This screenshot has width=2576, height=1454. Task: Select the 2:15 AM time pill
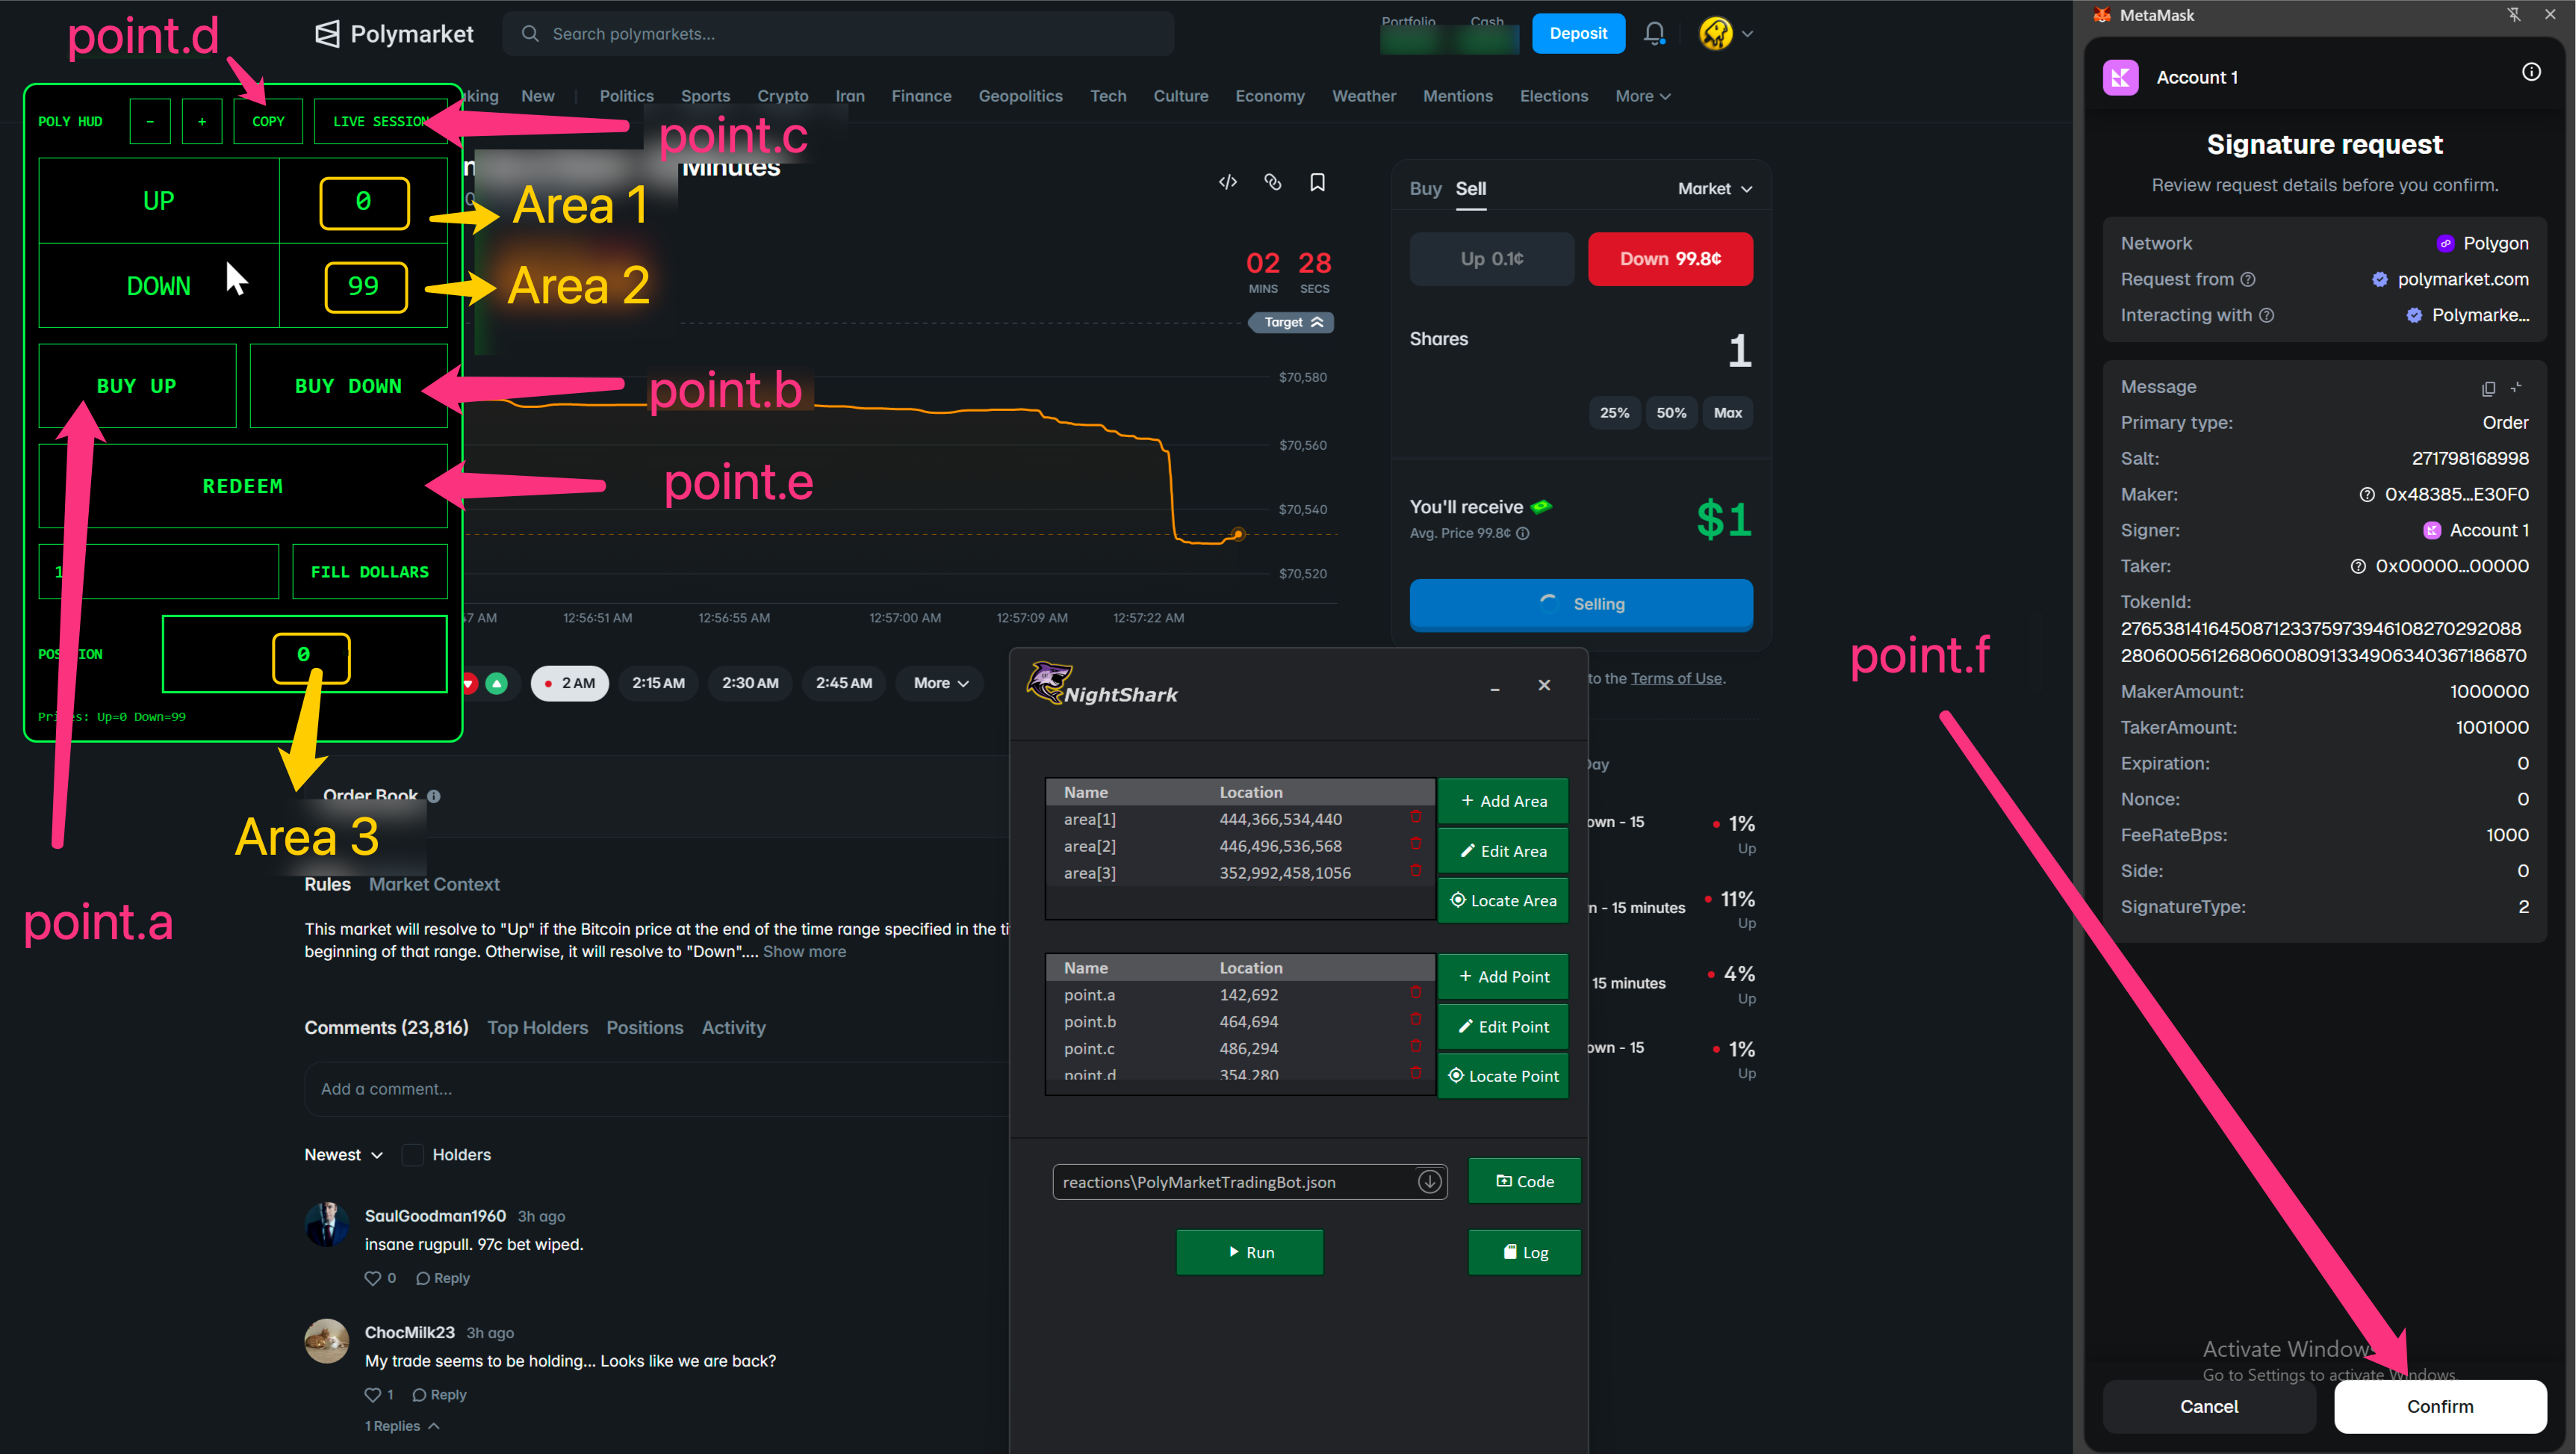658,684
